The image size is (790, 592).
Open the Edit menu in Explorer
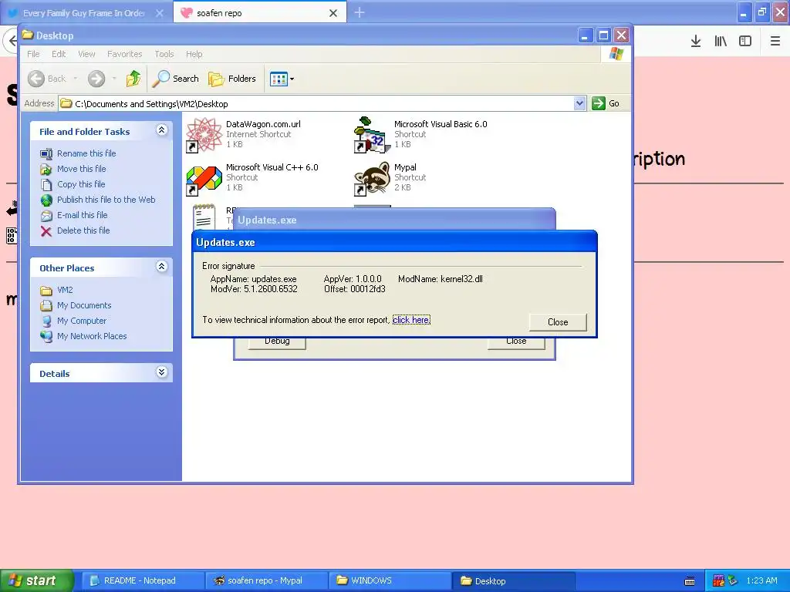coord(59,54)
